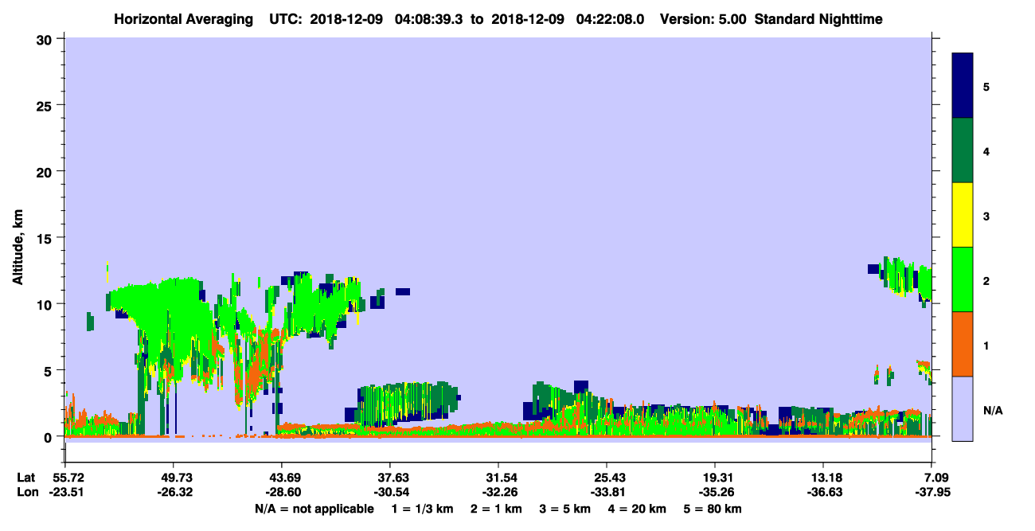Click the 'N/A = not applicable' legend text
This screenshot has width=1035, height=531.
tap(314, 509)
